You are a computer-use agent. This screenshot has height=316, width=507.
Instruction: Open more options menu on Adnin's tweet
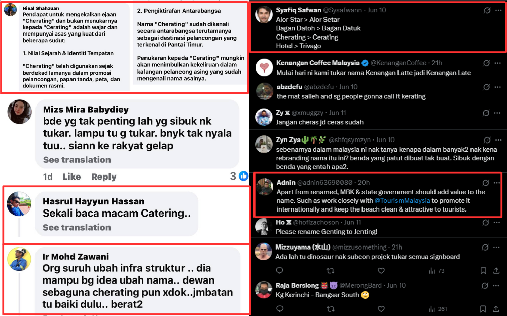click(x=497, y=183)
